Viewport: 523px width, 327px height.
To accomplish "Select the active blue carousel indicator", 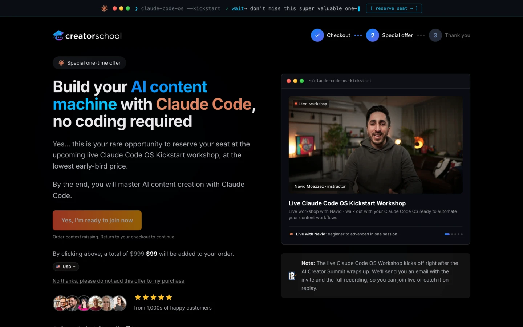I will click(x=447, y=234).
